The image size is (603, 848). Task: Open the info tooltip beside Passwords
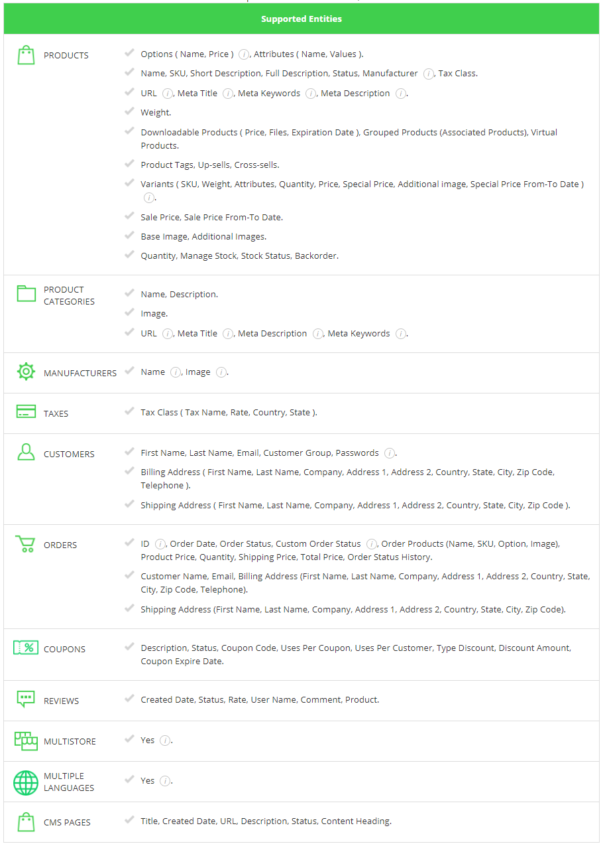click(x=390, y=453)
